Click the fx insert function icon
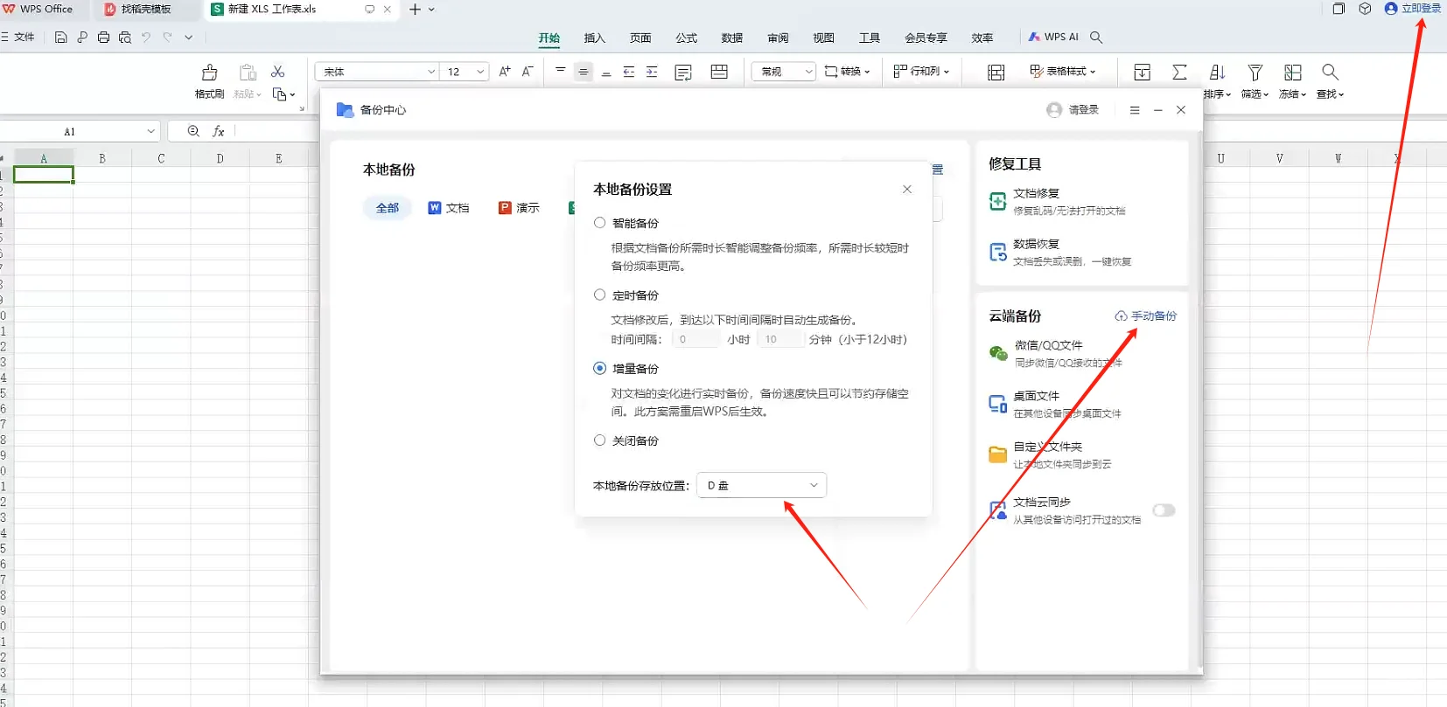This screenshot has height=707, width=1447. pos(219,131)
